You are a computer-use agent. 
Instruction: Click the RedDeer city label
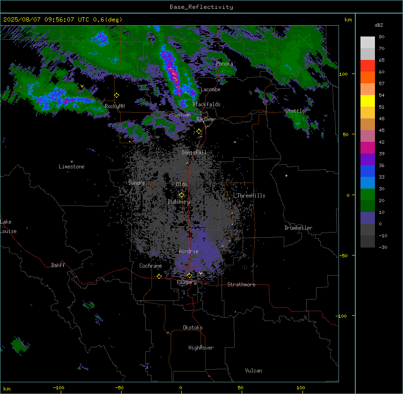(x=206, y=119)
